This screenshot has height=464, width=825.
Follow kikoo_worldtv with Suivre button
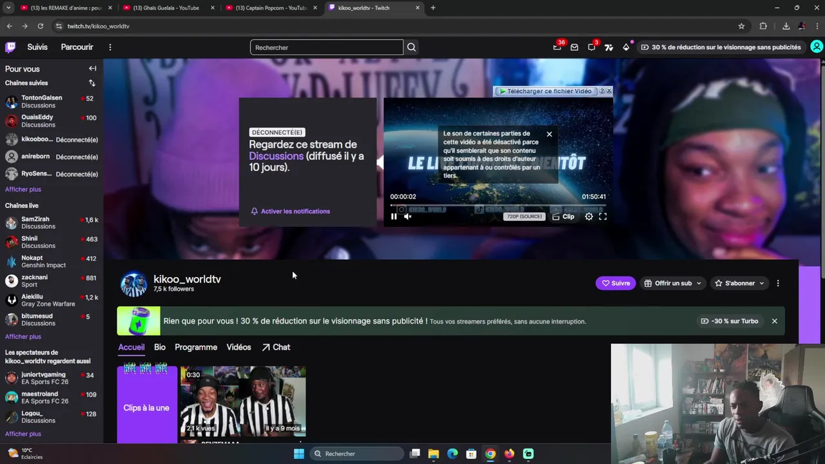point(616,283)
